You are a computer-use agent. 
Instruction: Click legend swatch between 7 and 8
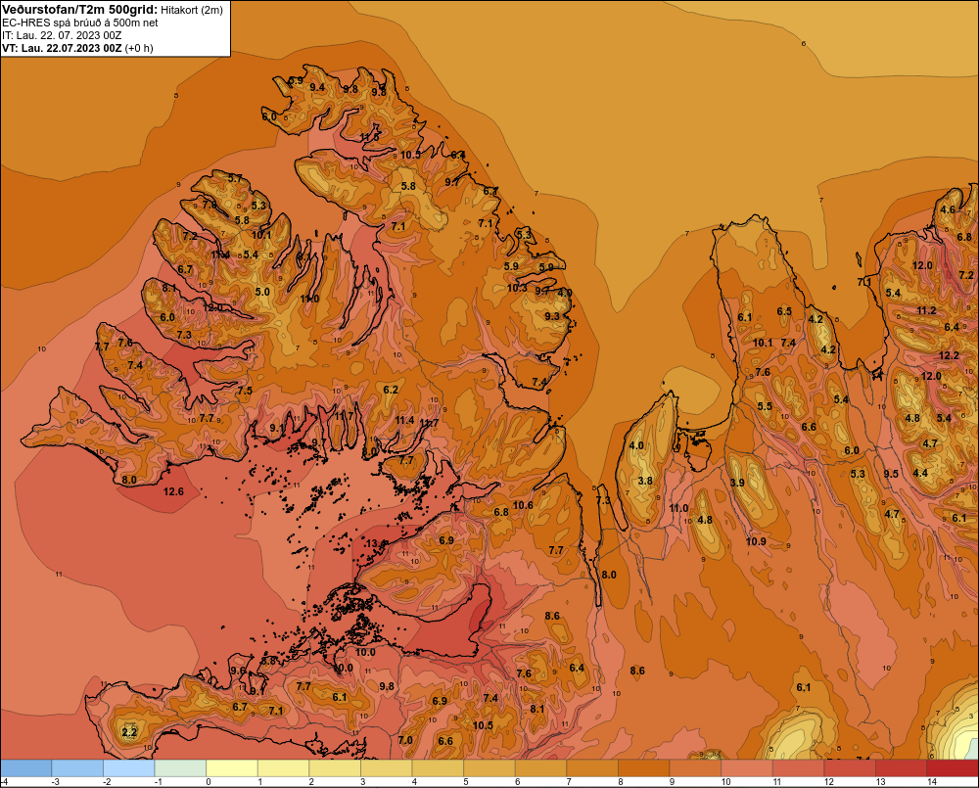(592, 768)
